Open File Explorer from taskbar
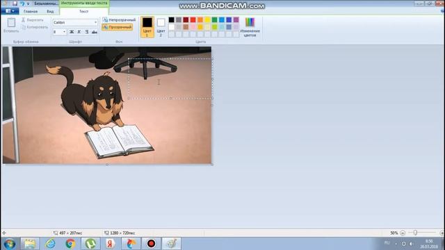Image resolution: width=445 pixels, height=250 pixels. pyautogui.click(x=30, y=244)
